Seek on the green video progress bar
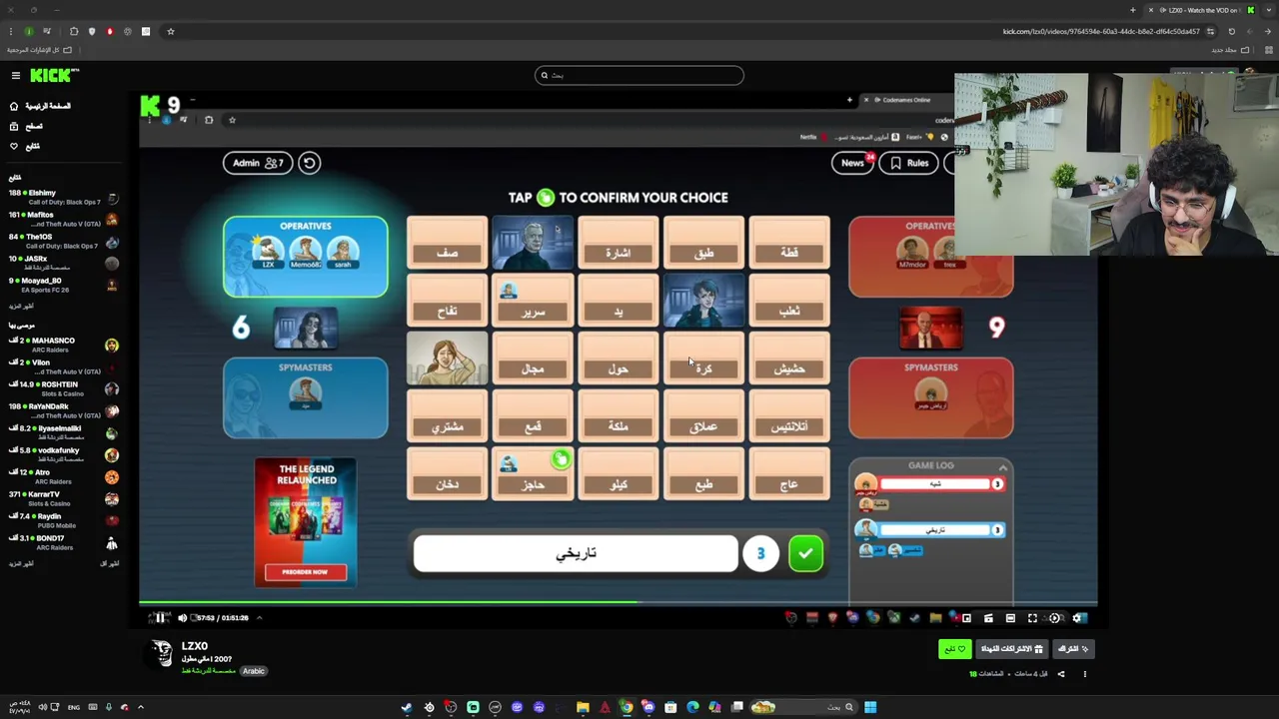This screenshot has height=719, width=1279. tap(618, 602)
